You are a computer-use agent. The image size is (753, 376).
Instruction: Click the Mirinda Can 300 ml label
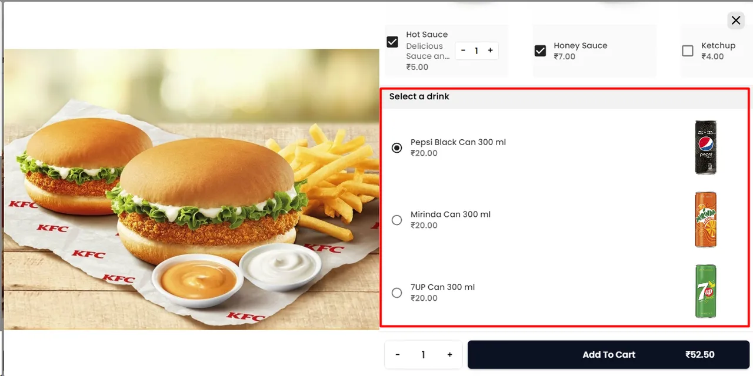point(450,214)
